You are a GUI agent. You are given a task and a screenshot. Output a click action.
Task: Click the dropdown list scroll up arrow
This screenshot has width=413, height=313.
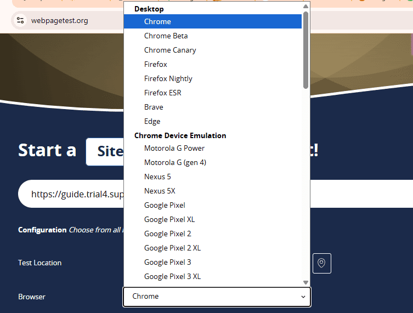coord(305,7)
